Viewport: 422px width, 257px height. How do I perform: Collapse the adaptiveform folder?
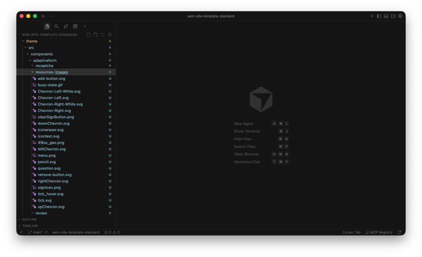[x=30, y=61]
